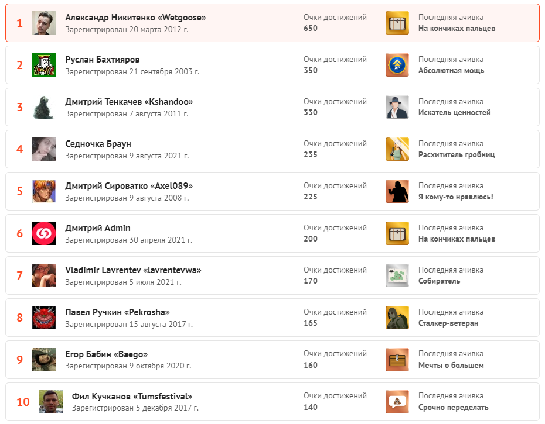Click the score value 140
This screenshot has width=545, height=424.
311,408
